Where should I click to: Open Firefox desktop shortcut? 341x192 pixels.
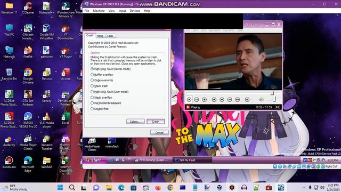(28, 52)
